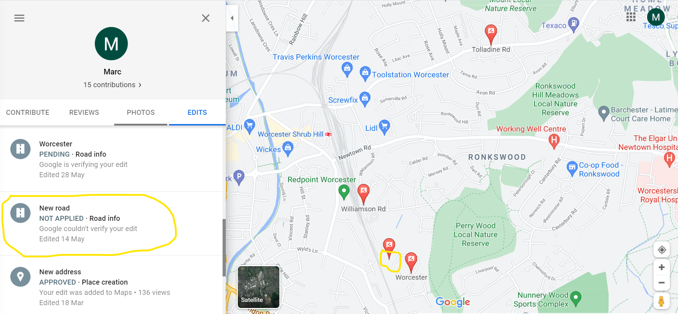Image resolution: width=678 pixels, height=314 pixels.
Task: Open the Photos tab
Action: 141,112
